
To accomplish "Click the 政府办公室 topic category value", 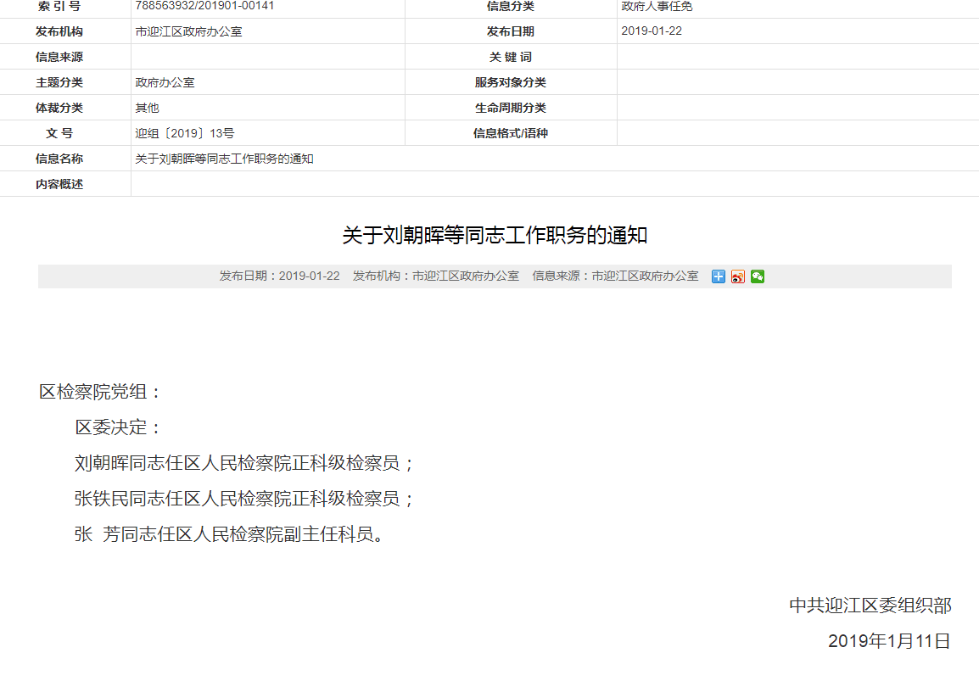I will click(x=165, y=82).
